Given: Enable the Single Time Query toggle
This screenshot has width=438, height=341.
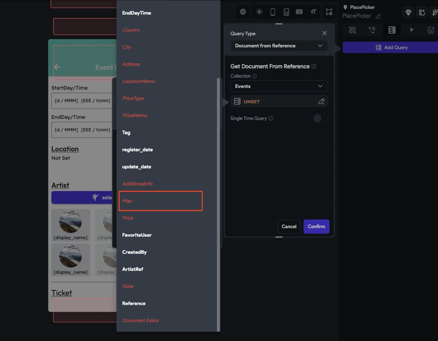Looking at the screenshot, I should pyautogui.click(x=320, y=118).
